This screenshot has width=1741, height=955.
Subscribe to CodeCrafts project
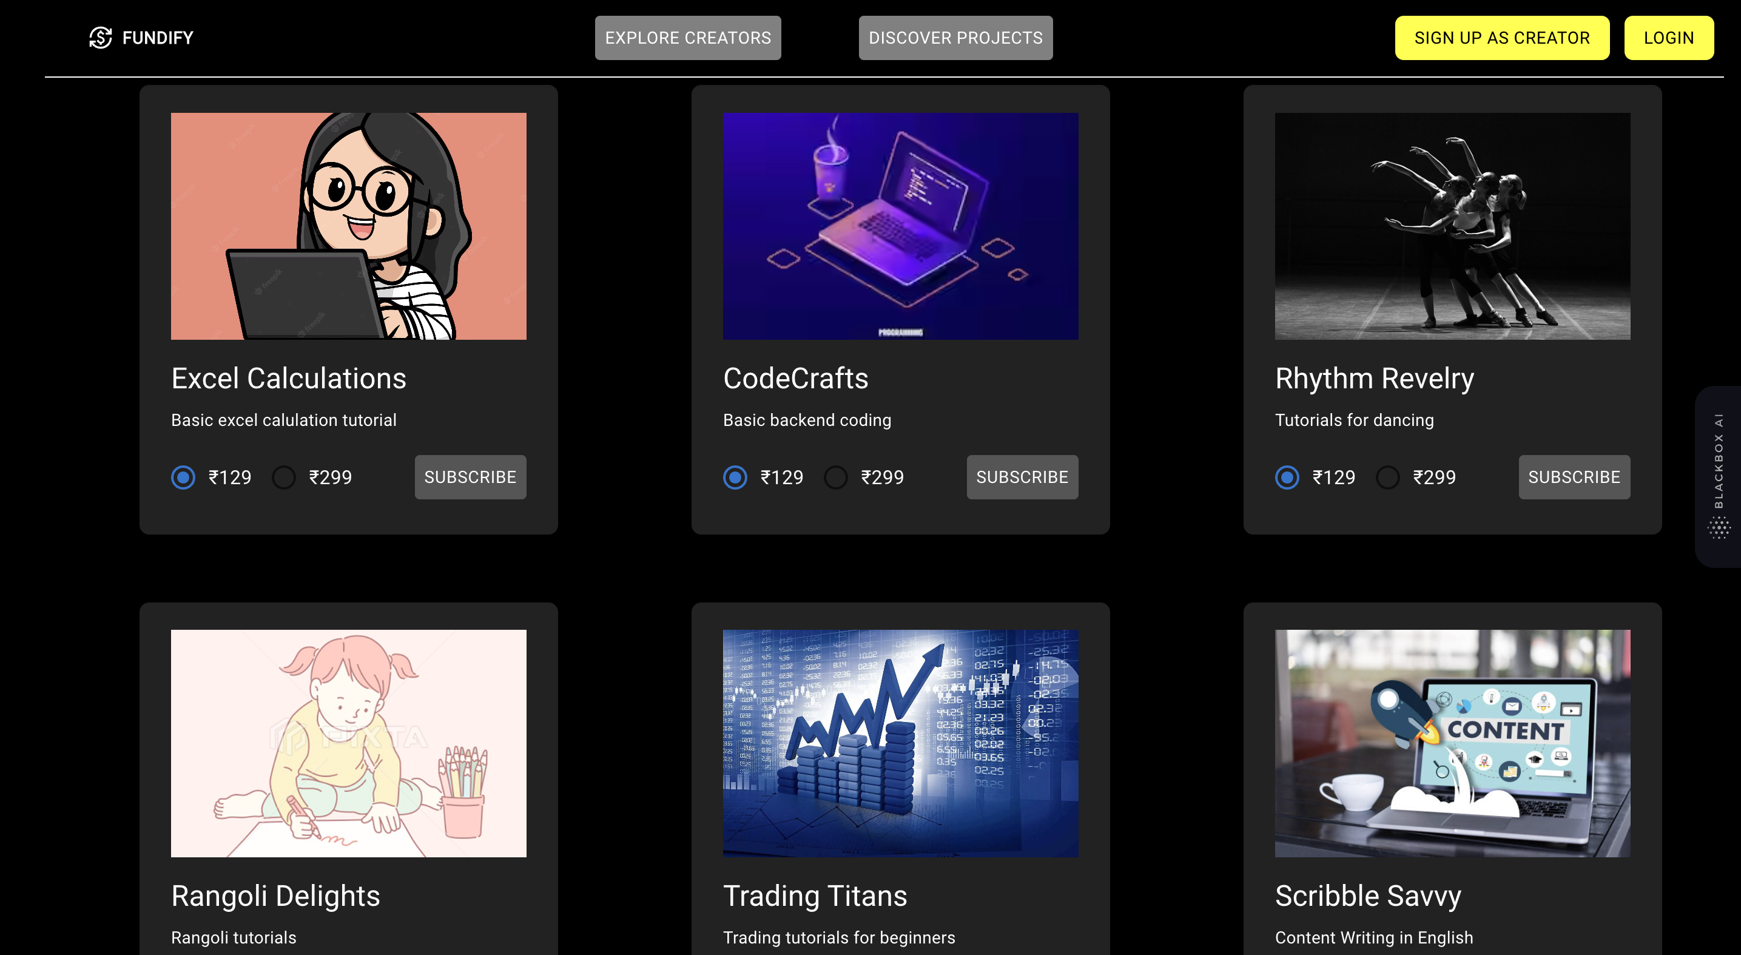coord(1022,477)
